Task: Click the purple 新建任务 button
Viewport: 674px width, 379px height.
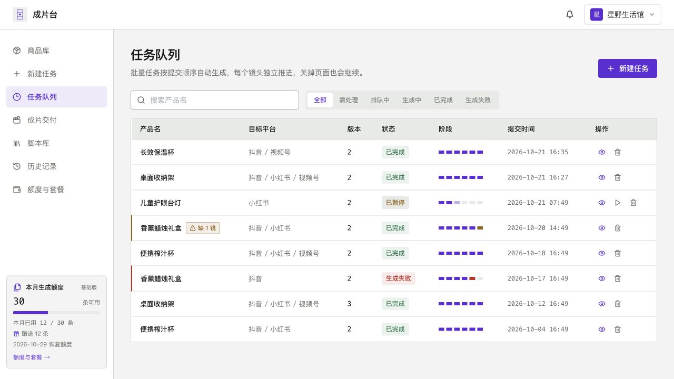Action: point(628,68)
